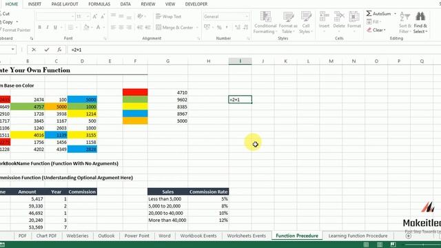Click Cell Styles
441x248 pixels.
pos(306,23)
